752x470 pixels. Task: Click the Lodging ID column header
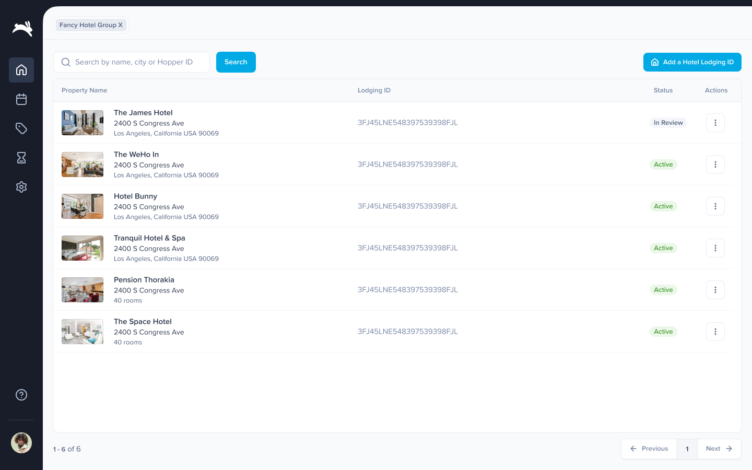[x=374, y=90]
